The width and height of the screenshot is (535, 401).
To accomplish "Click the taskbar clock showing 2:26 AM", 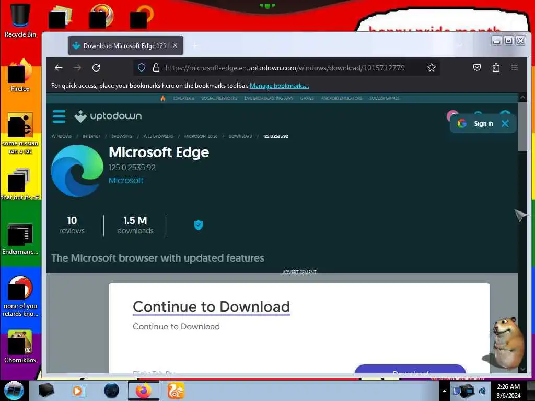I will [x=508, y=391].
